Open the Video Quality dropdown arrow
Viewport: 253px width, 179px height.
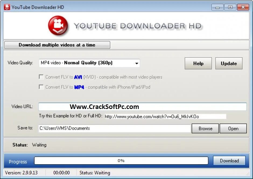coord(137,63)
